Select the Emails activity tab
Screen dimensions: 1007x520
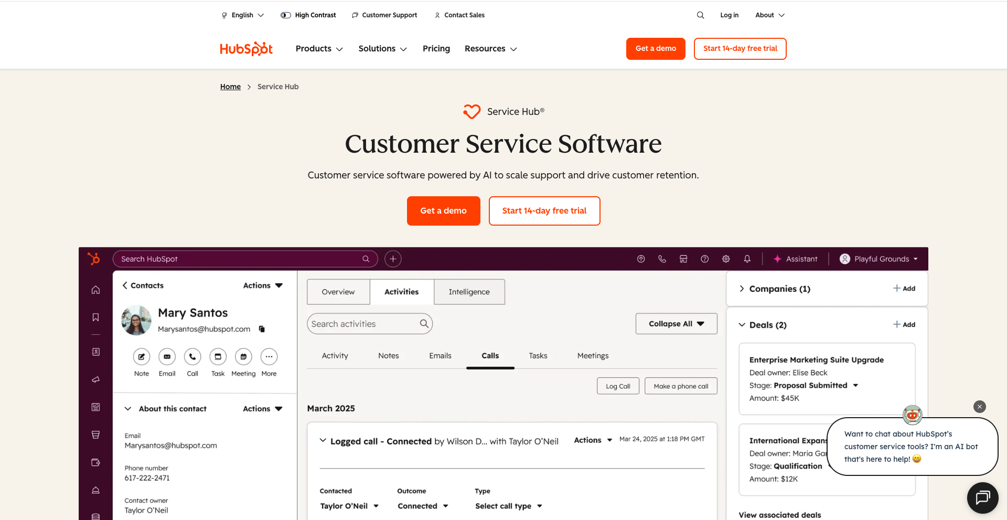(x=440, y=356)
